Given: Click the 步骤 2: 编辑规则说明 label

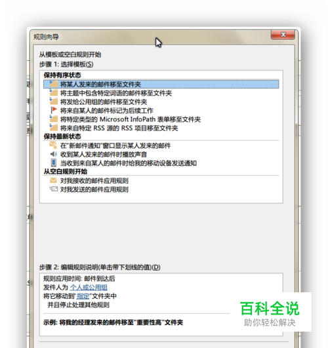Looking at the screenshot, I should (100, 267).
